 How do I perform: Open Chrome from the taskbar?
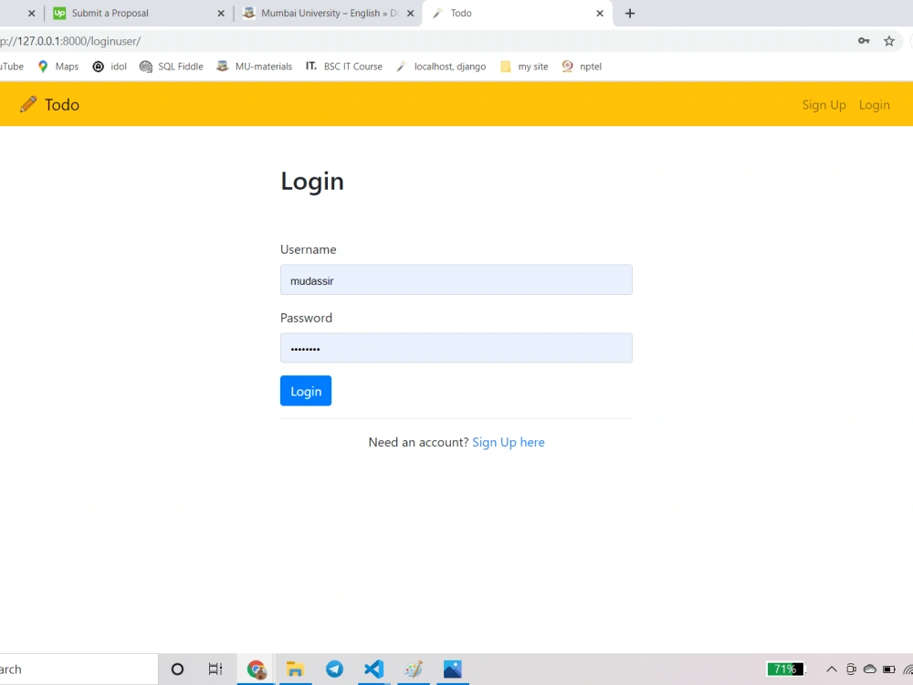coord(257,669)
